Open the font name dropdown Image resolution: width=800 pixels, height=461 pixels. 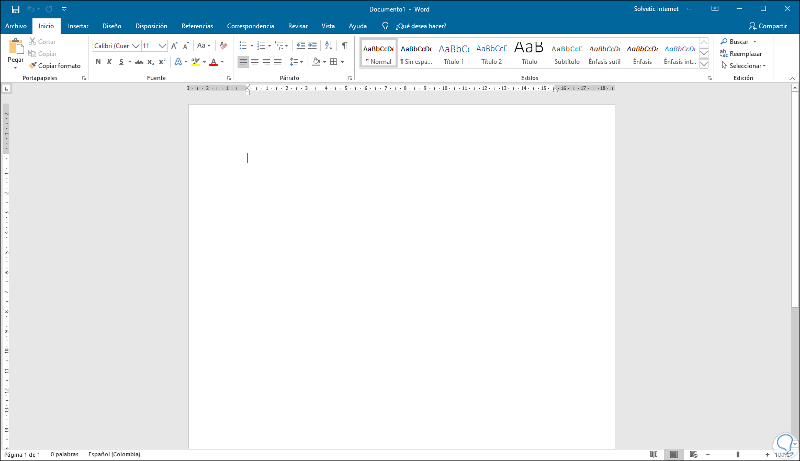136,46
